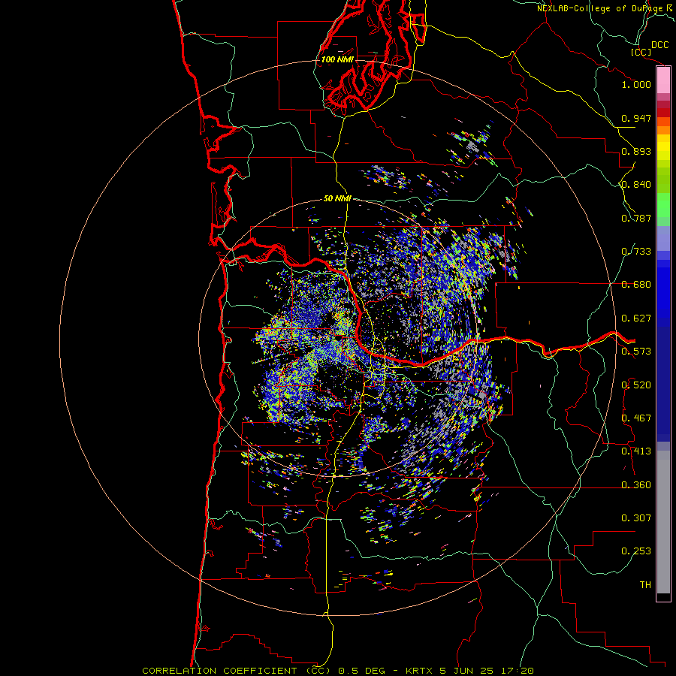Screen dimensions: 676x676
Task: Click the 0.947 color scale value
Action: point(636,118)
